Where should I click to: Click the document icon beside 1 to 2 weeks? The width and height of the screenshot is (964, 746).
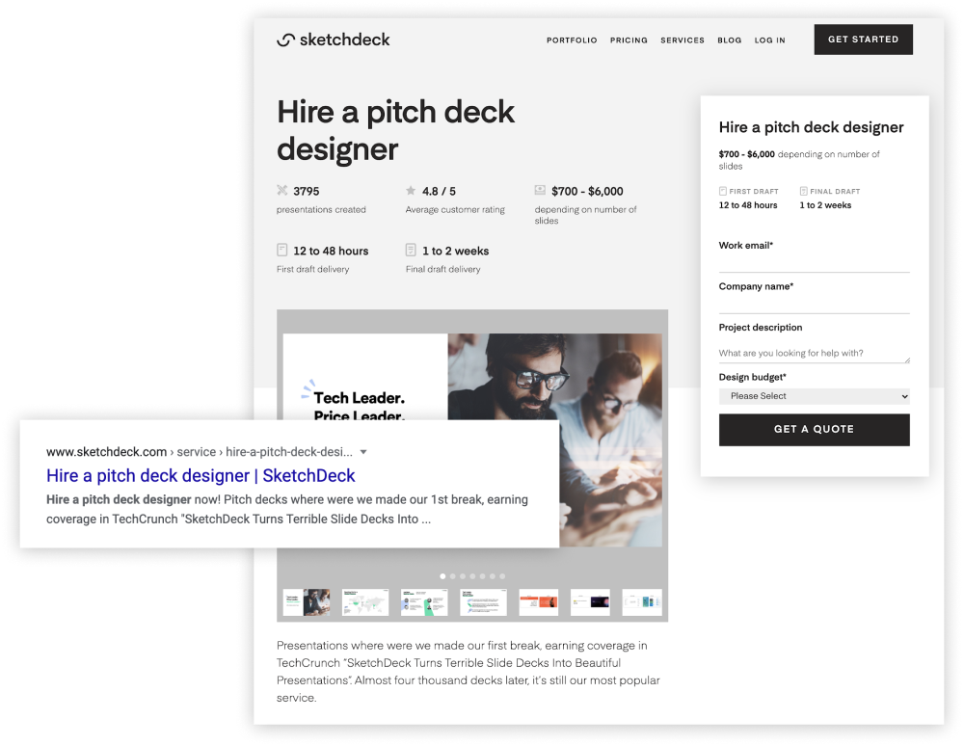pyautogui.click(x=411, y=250)
